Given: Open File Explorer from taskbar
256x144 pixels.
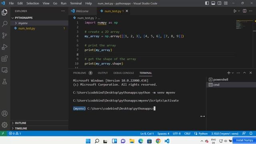Looking at the screenshot, I should (x=132, y=141).
